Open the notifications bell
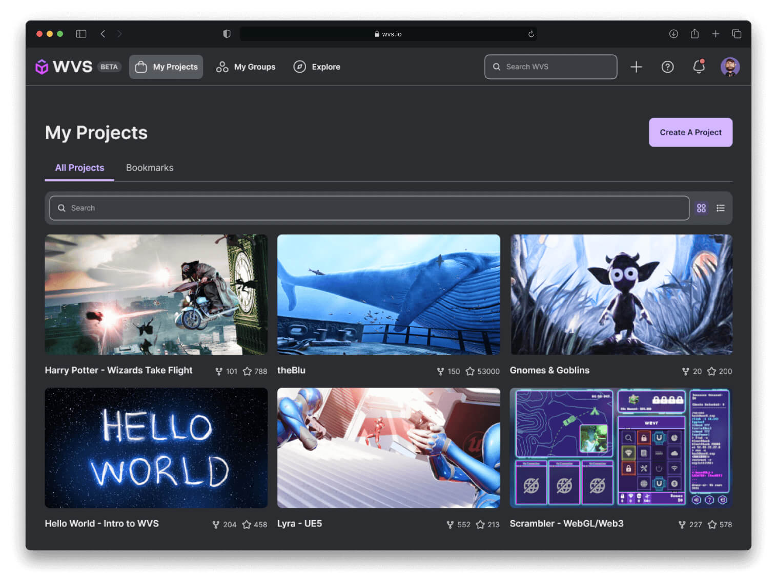Viewport: 777px width, 581px height. (x=699, y=67)
